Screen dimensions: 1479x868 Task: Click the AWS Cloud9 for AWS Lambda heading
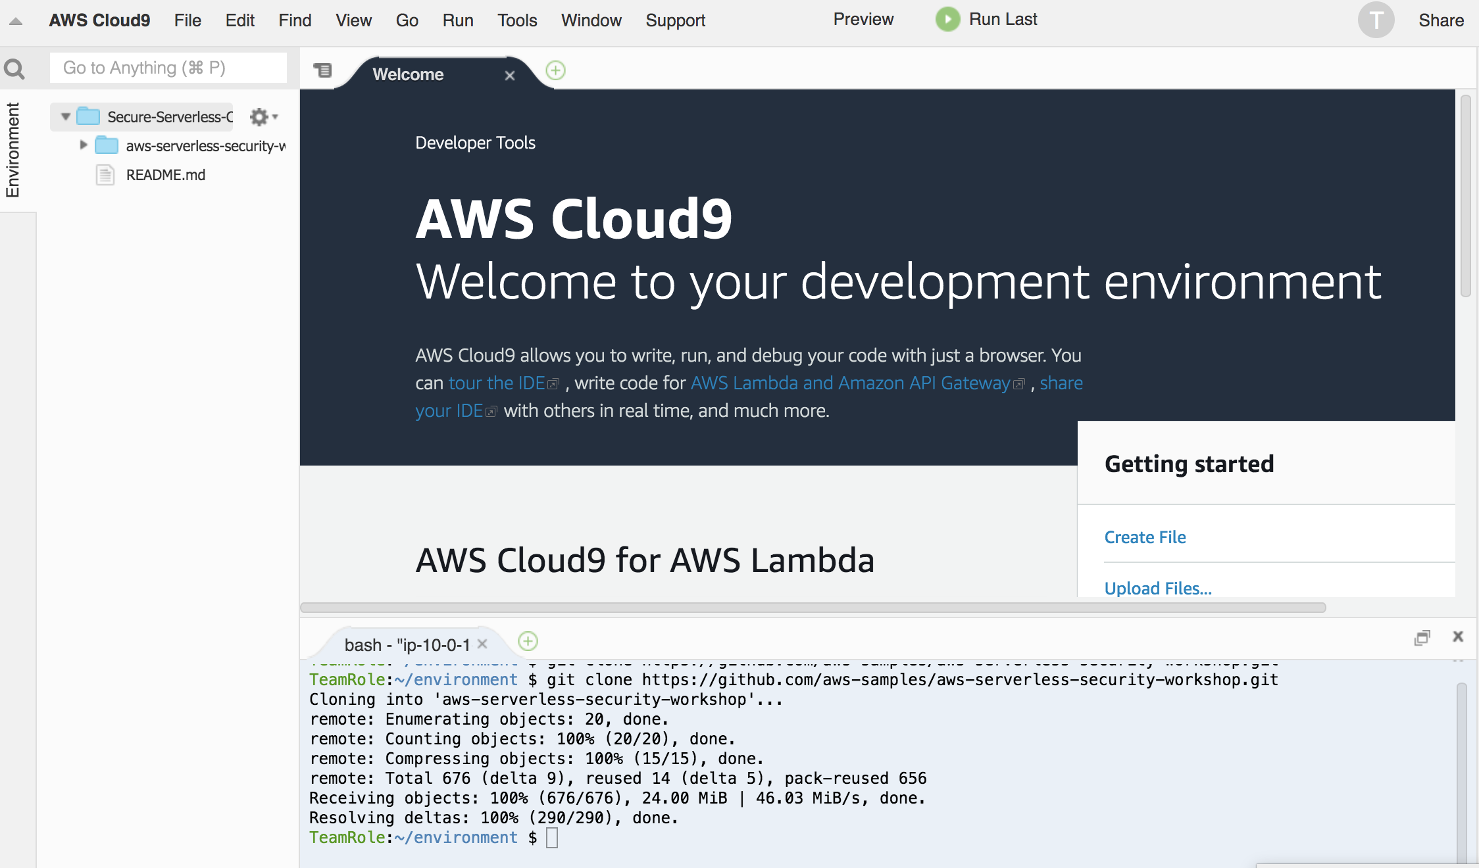pos(645,560)
